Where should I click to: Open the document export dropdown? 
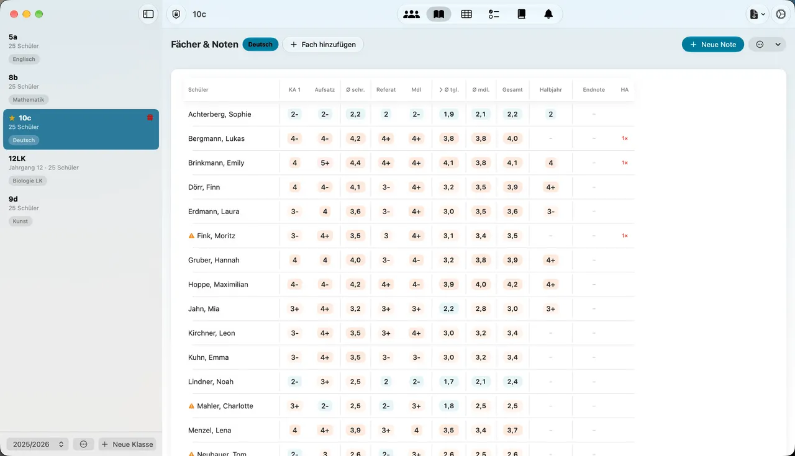point(757,14)
